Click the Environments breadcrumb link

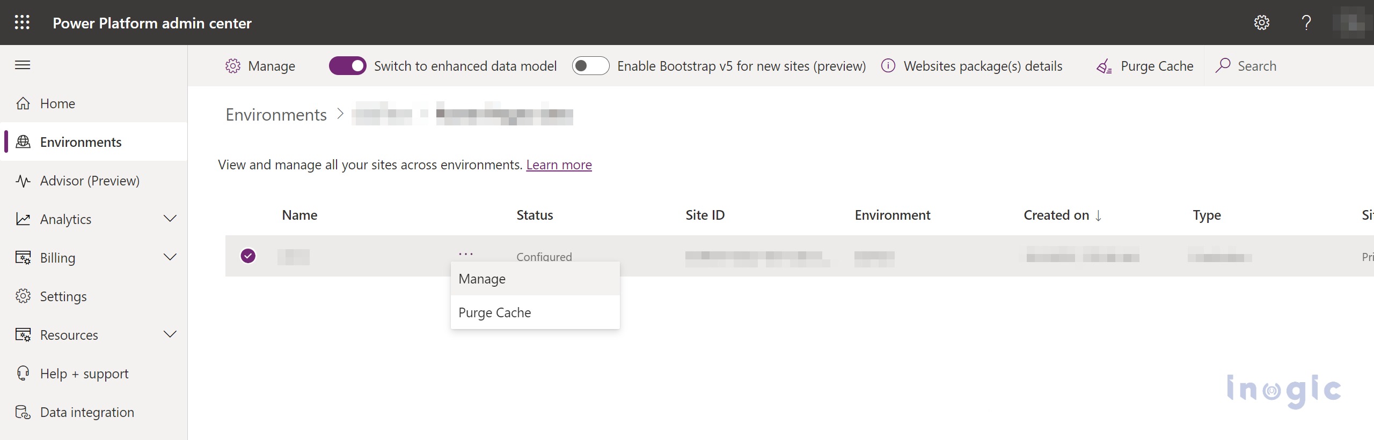[x=276, y=115]
